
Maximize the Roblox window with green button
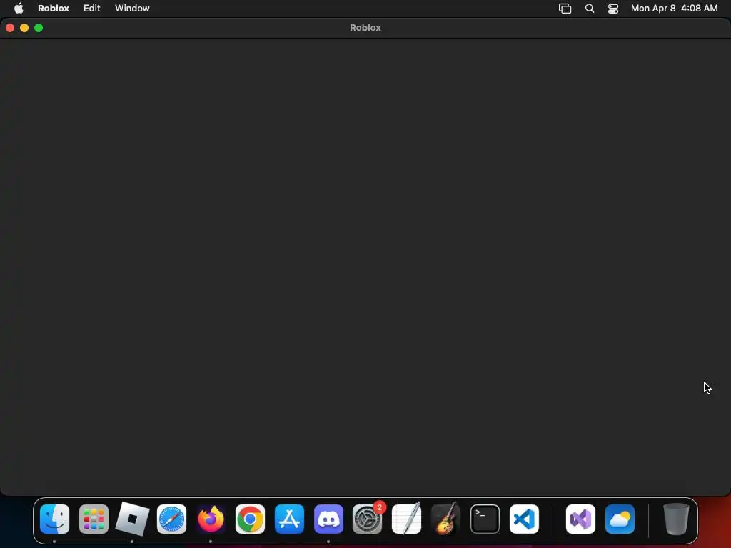coord(39,28)
